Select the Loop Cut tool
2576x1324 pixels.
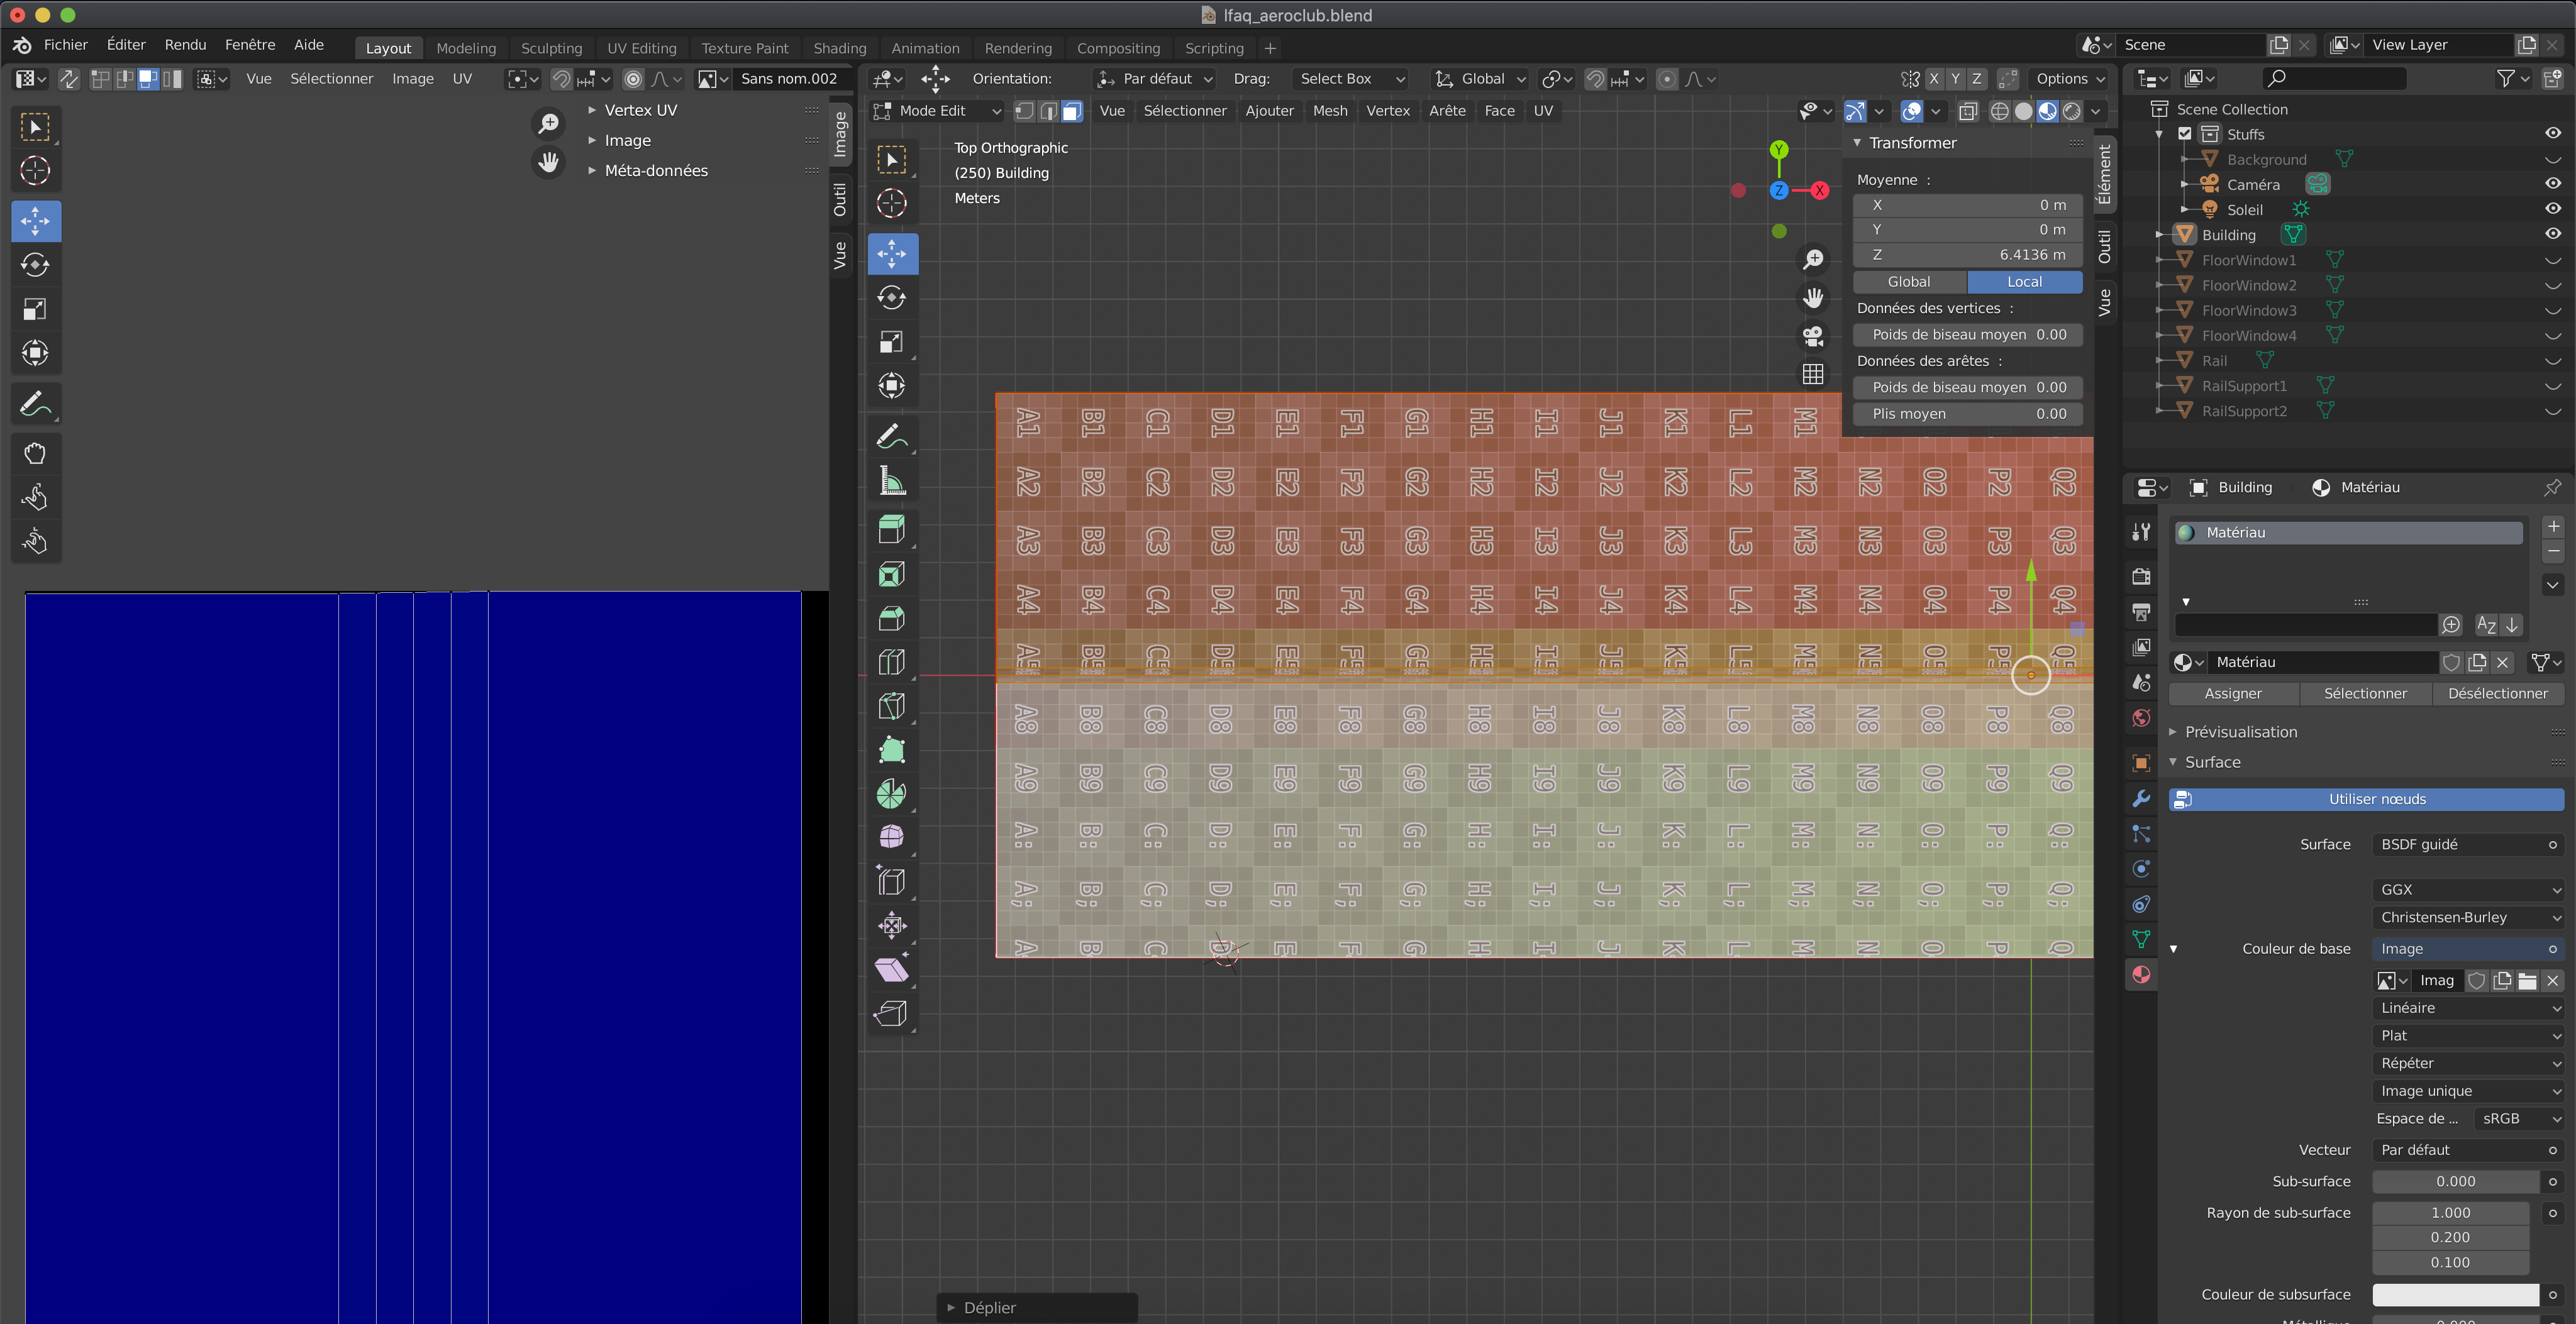[x=892, y=662]
